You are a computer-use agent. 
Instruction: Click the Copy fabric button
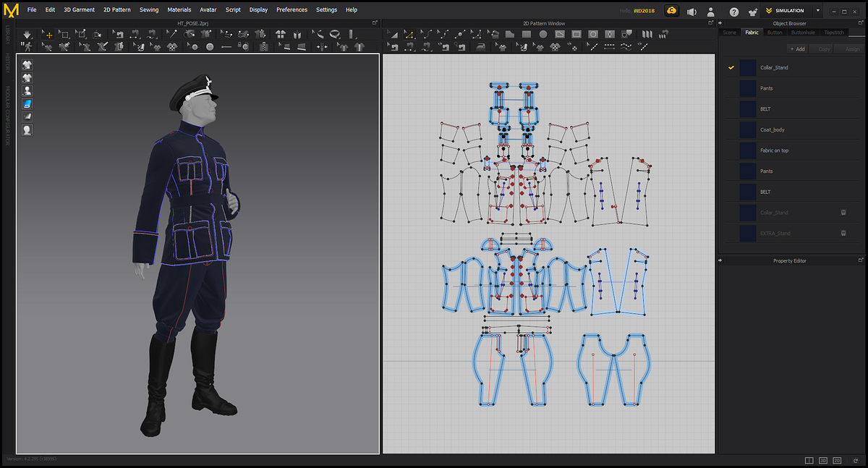822,49
